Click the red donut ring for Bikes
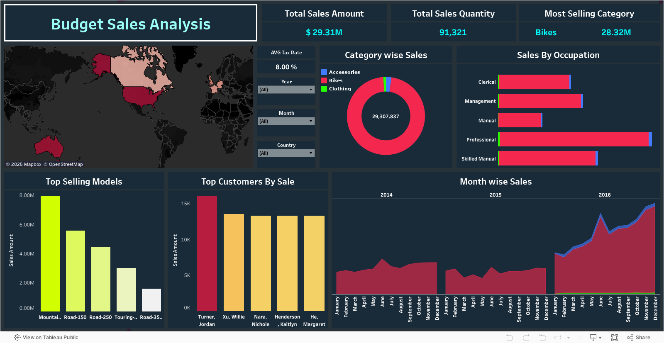This screenshot has width=664, height=343. coord(386,148)
